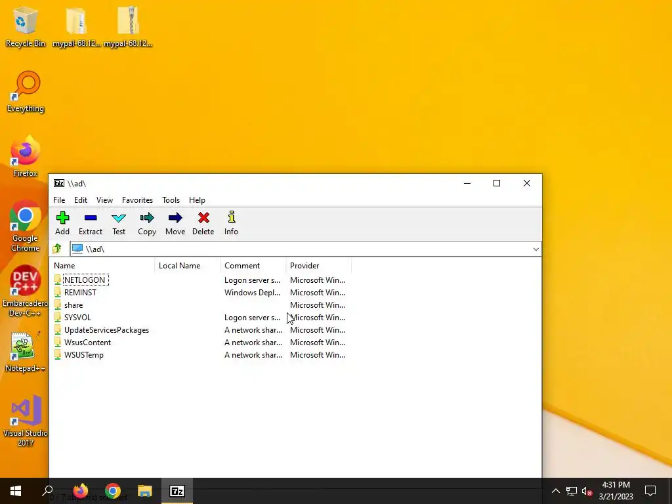The width and height of the screenshot is (672, 504).
Task: Click the Chrome taskbar icon
Action: pos(113,491)
